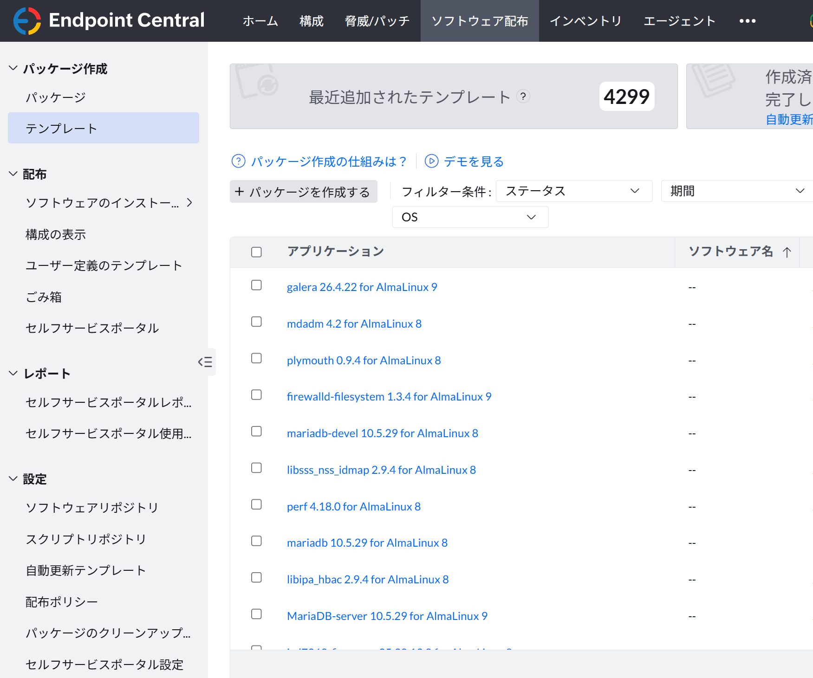Open firewalld-filesystem 1.3.4 for AlmaLinux 9 link
This screenshot has width=813, height=678.
point(389,397)
